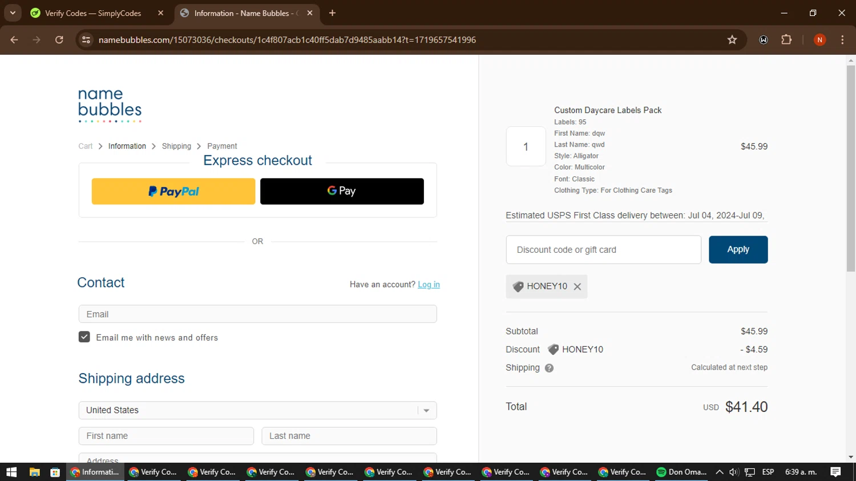Viewport: 856px width, 481px height.
Task: Remove the HONEY10 discount code tag
Action: 578,286
